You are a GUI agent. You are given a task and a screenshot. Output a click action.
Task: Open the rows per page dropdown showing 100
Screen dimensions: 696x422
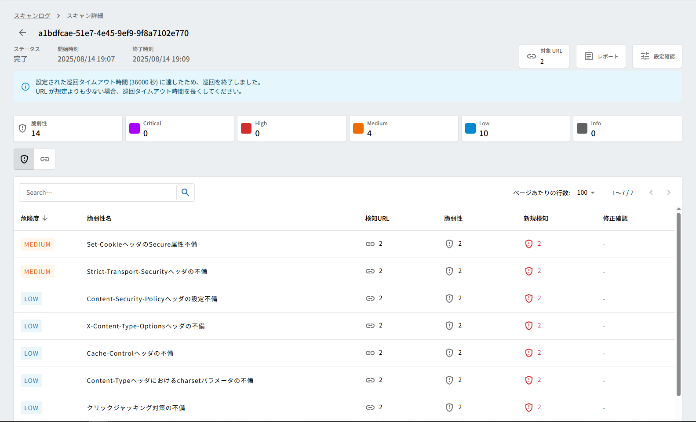(586, 193)
